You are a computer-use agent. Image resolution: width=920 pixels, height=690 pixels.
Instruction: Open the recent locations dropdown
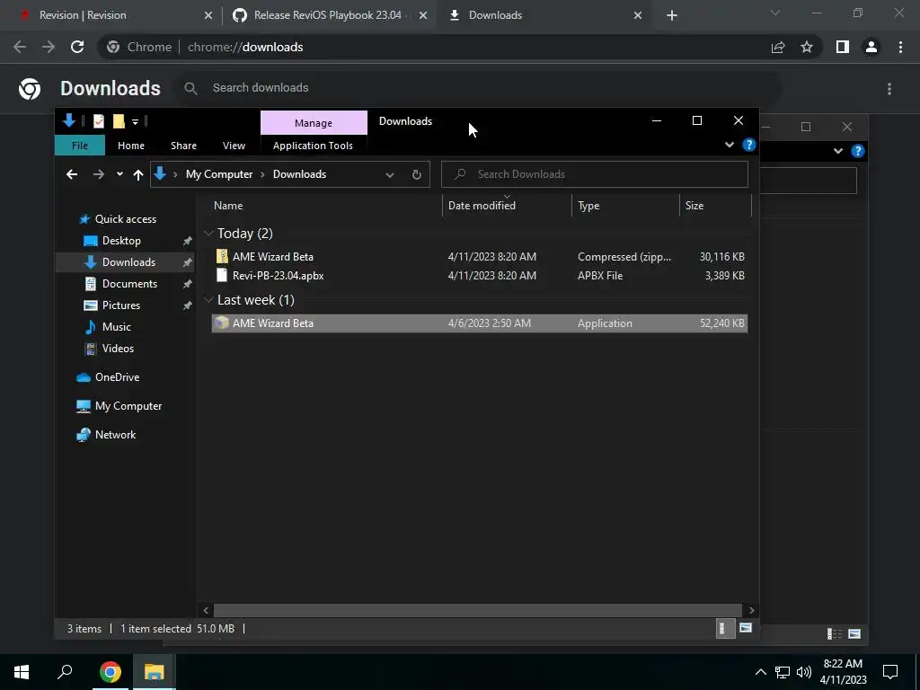pos(119,174)
